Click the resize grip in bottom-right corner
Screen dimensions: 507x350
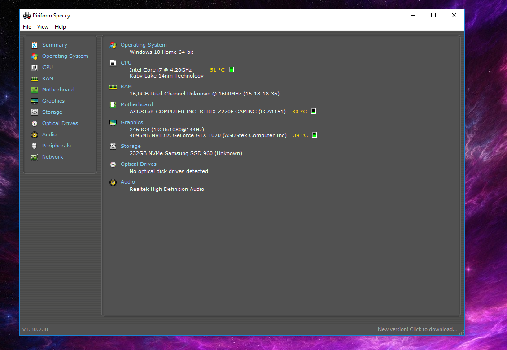460,332
